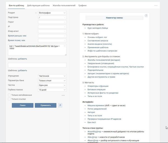Viewport: 168px width, 143px height.
Task: Go to the Графики tab
Action: click(82, 5)
